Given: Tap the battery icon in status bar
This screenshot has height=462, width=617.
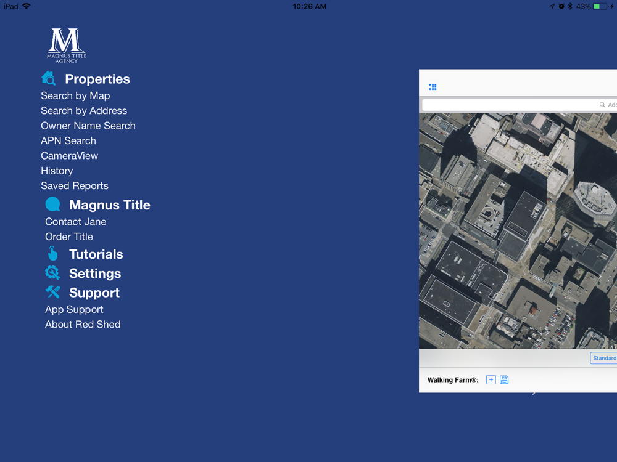Looking at the screenshot, I should (600, 6).
